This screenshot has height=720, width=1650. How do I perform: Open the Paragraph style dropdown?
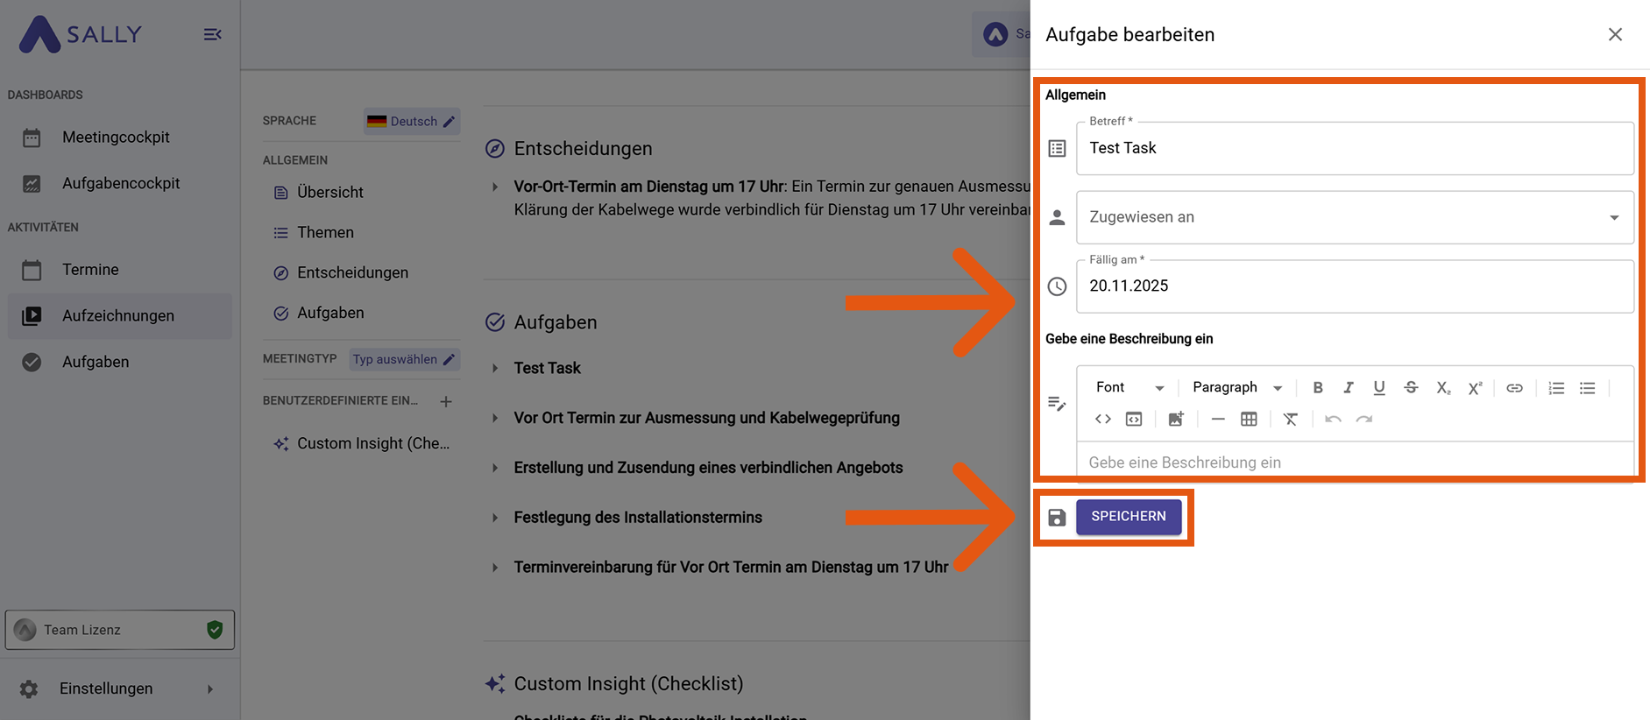pos(1237,388)
